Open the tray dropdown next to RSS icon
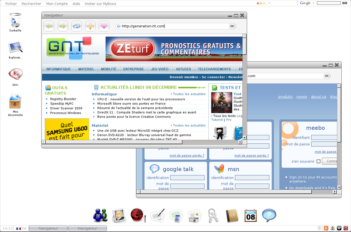The width and height of the screenshot is (351, 232). click(x=319, y=228)
